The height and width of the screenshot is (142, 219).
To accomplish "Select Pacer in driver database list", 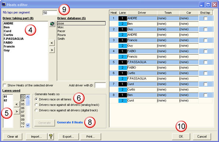I will 61,31.
